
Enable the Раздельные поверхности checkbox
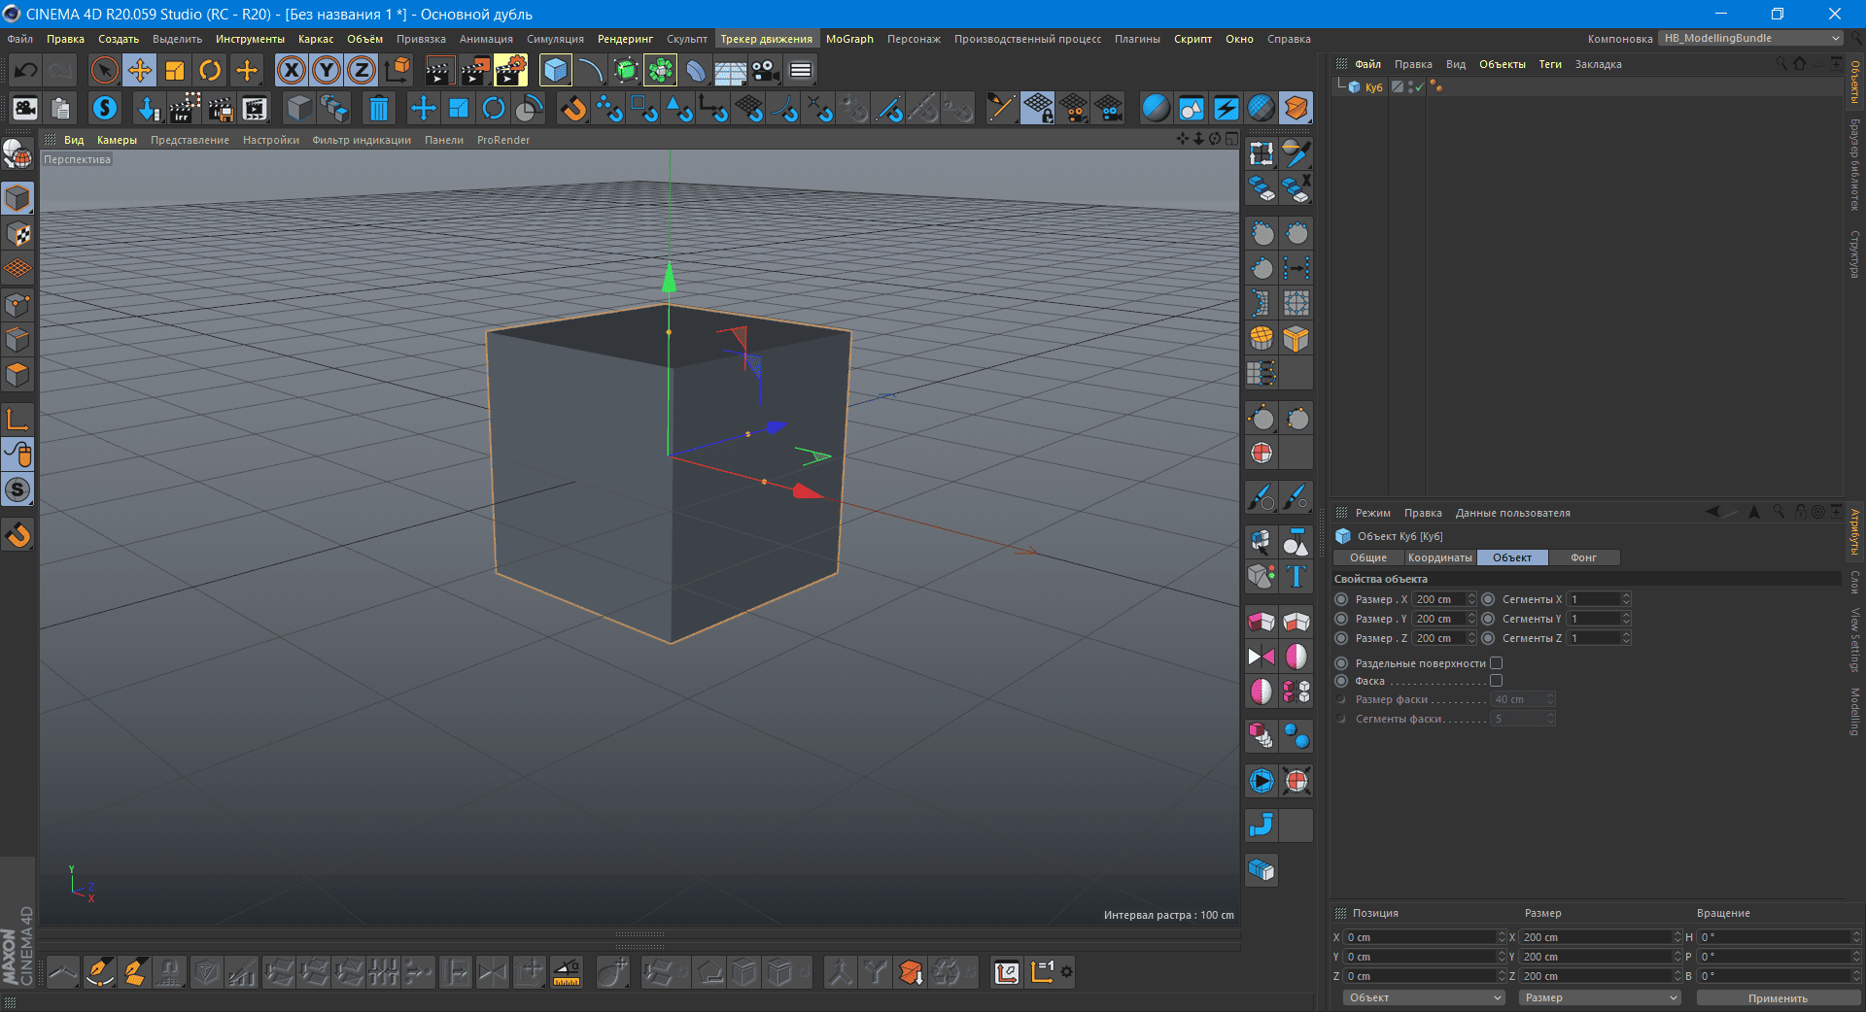tap(1496, 663)
